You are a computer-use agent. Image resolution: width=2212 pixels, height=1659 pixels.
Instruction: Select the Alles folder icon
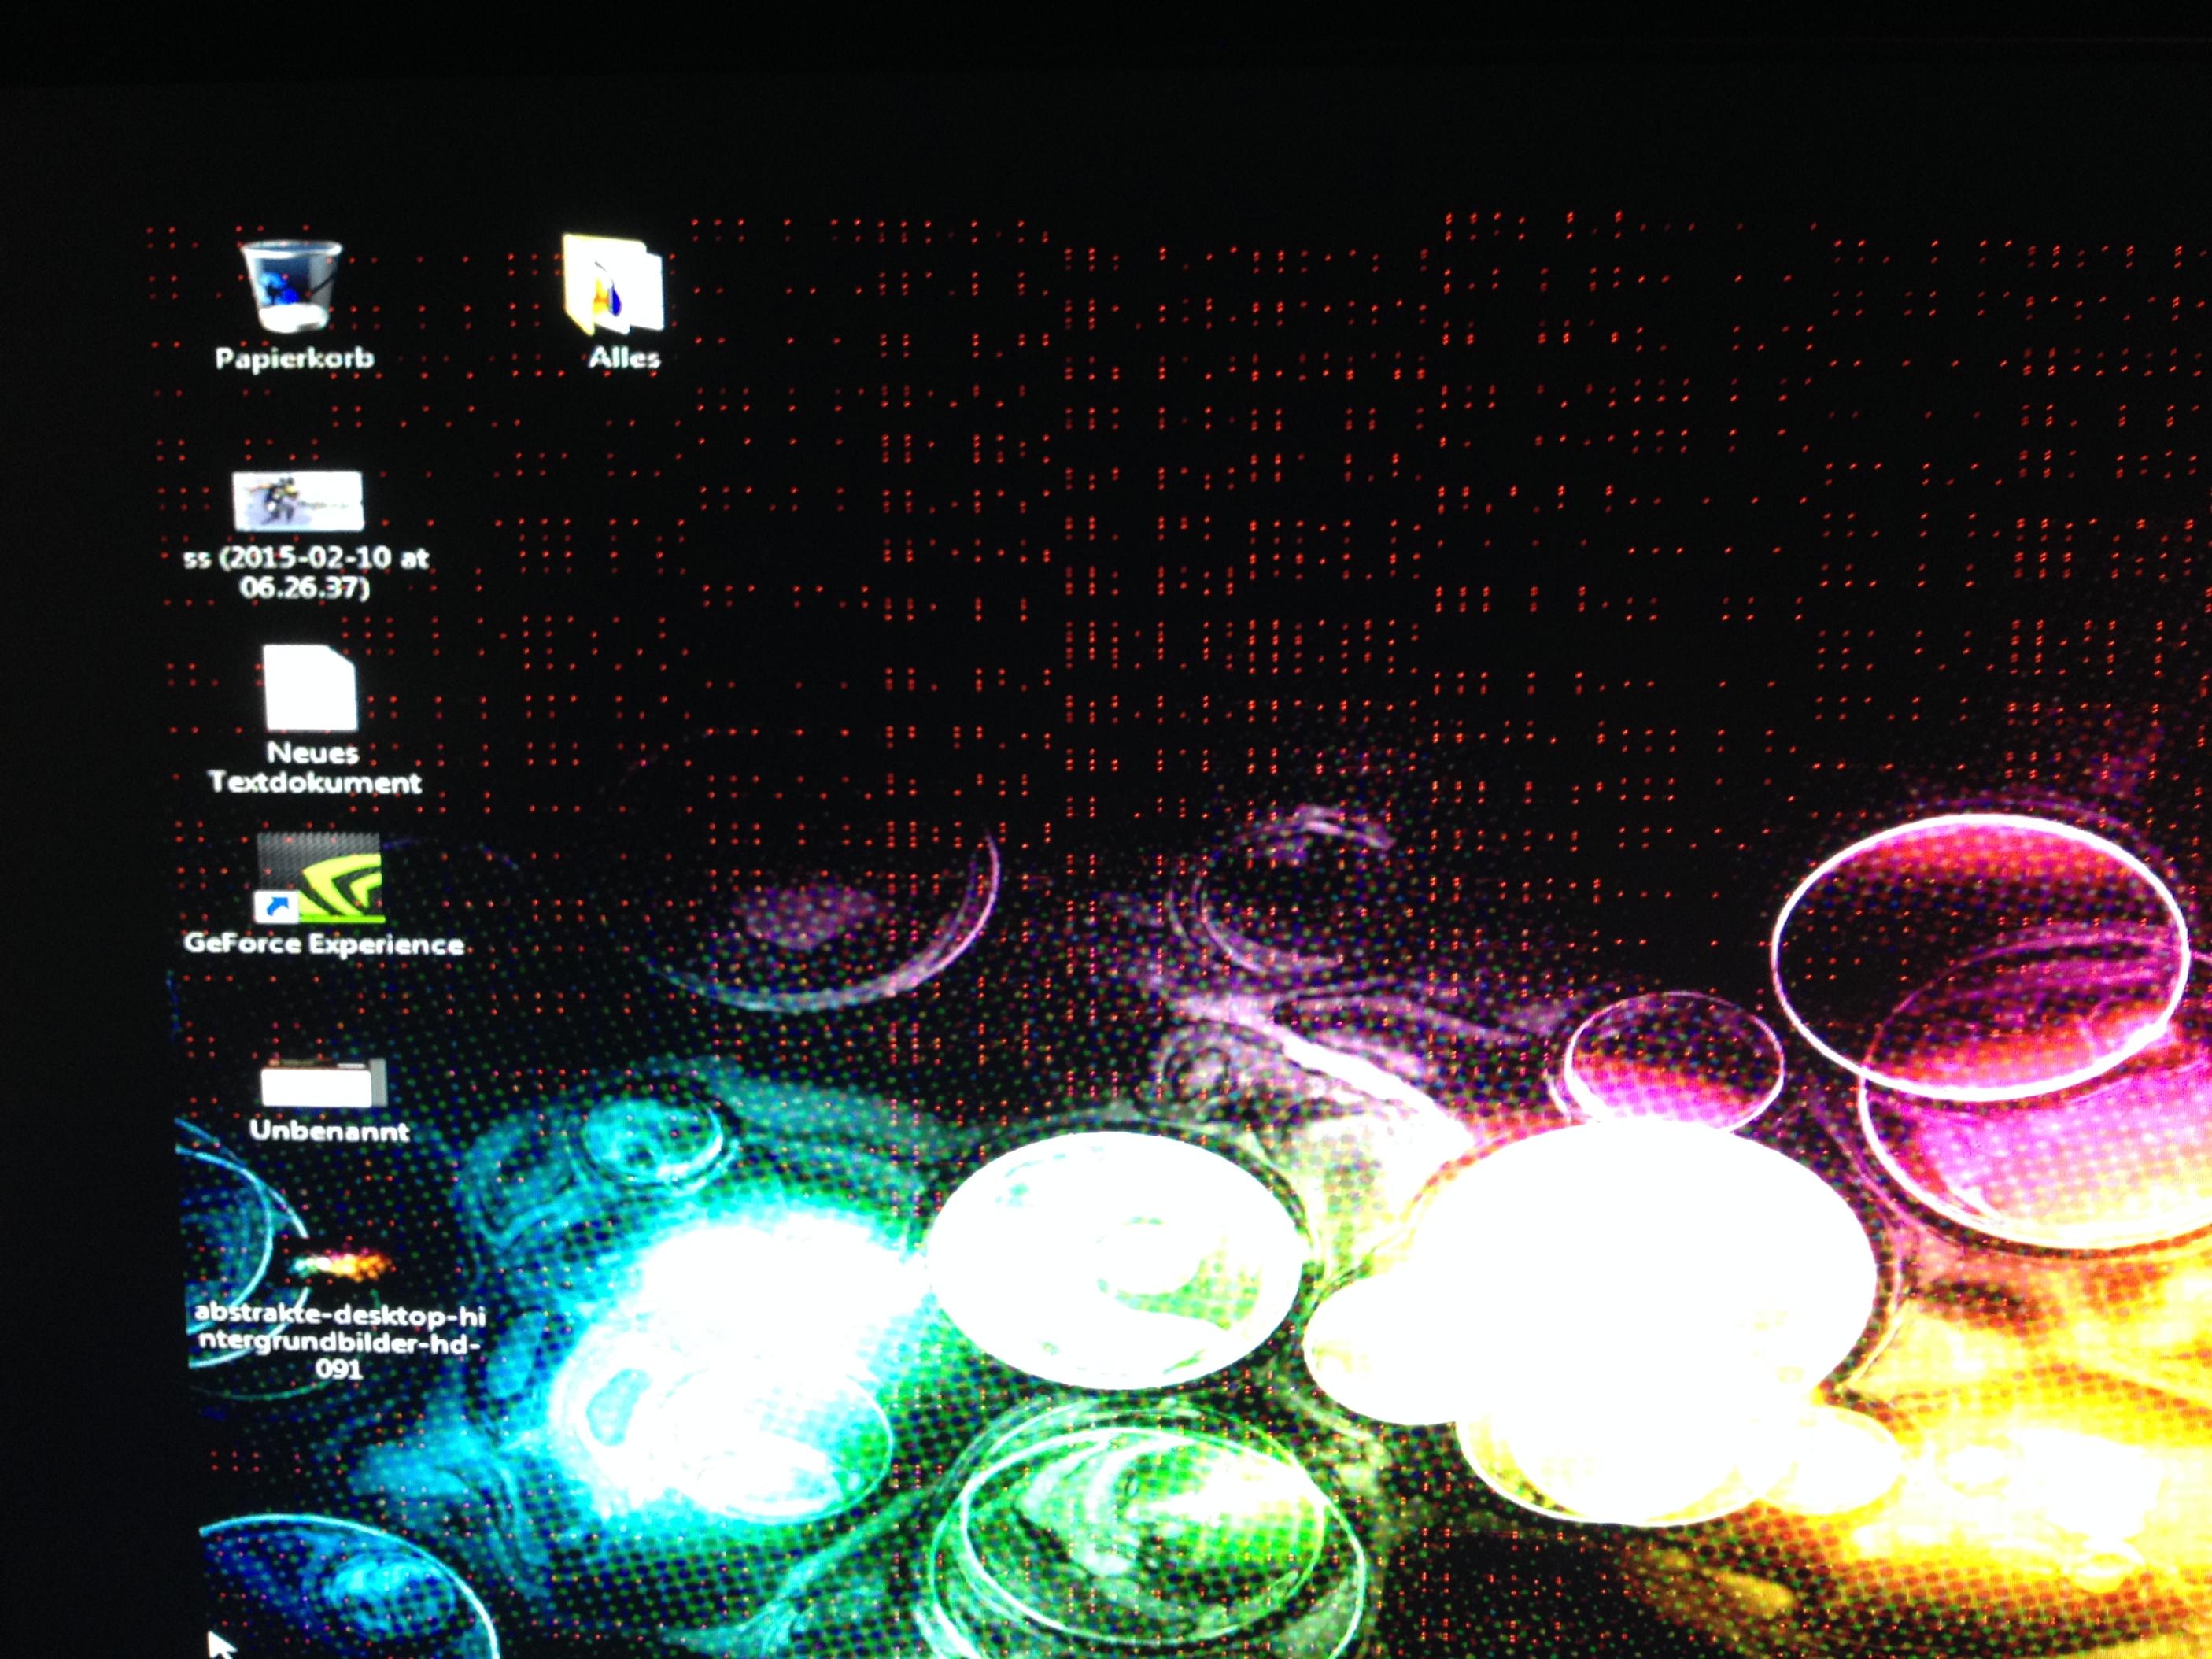614,284
